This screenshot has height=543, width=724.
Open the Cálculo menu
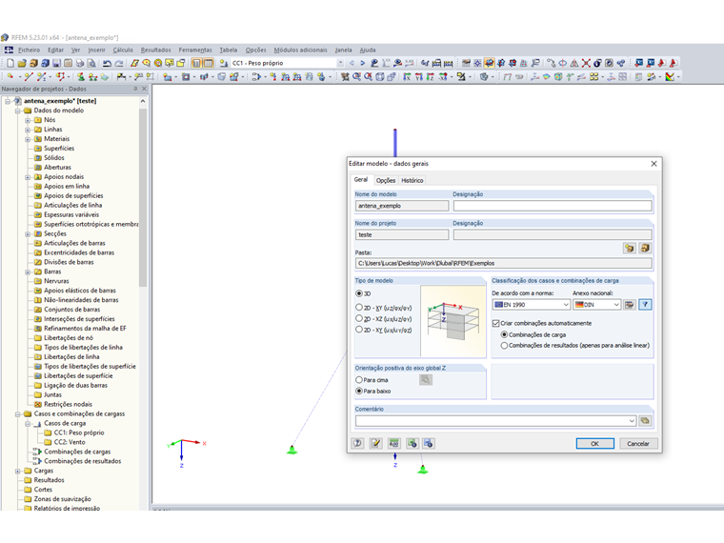point(123,50)
